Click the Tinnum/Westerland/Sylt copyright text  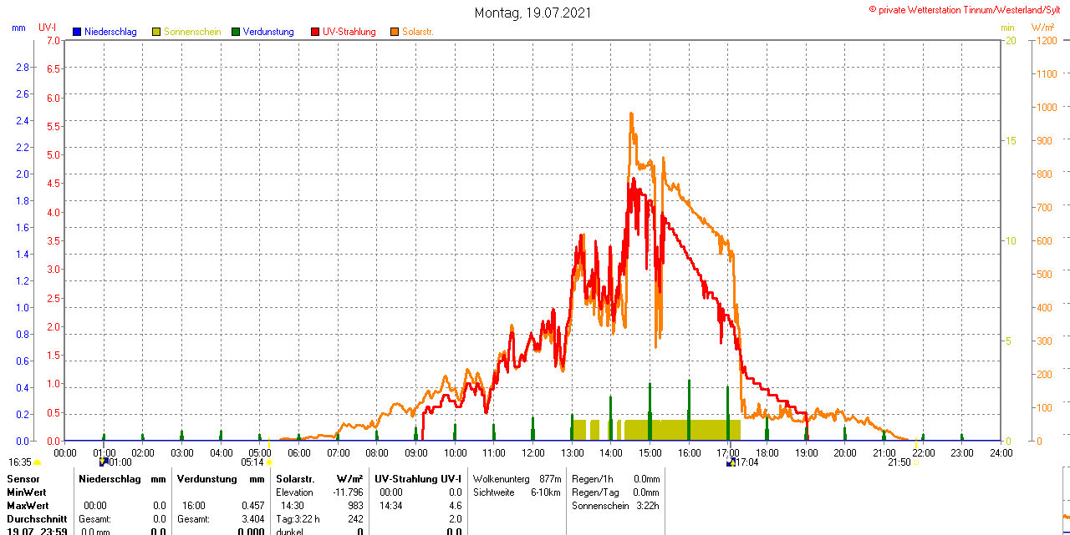tap(968, 9)
